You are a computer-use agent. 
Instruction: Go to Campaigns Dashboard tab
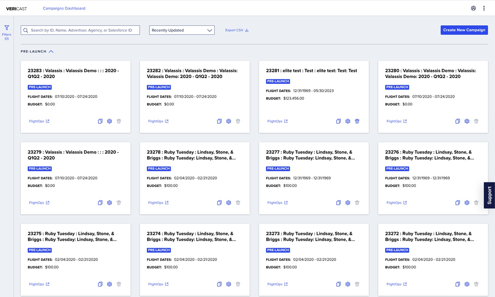[64, 8]
